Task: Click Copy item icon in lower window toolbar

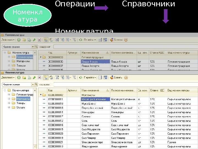Action: [x=29, y=78]
